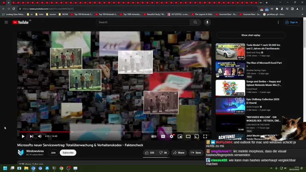Enter full screen mode
This screenshot has height=172, width=306.
coord(205,137)
